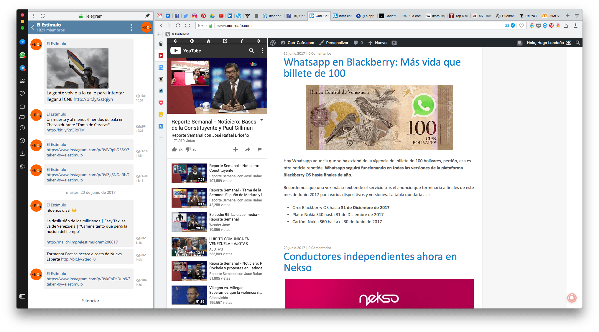Open Pocket from the browser sidebar
Image resolution: width=599 pixels, height=332 pixels.
pos(161,103)
